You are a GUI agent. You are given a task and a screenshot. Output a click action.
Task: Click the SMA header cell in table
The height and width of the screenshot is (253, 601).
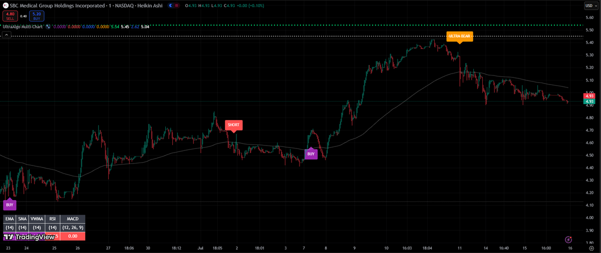22,218
